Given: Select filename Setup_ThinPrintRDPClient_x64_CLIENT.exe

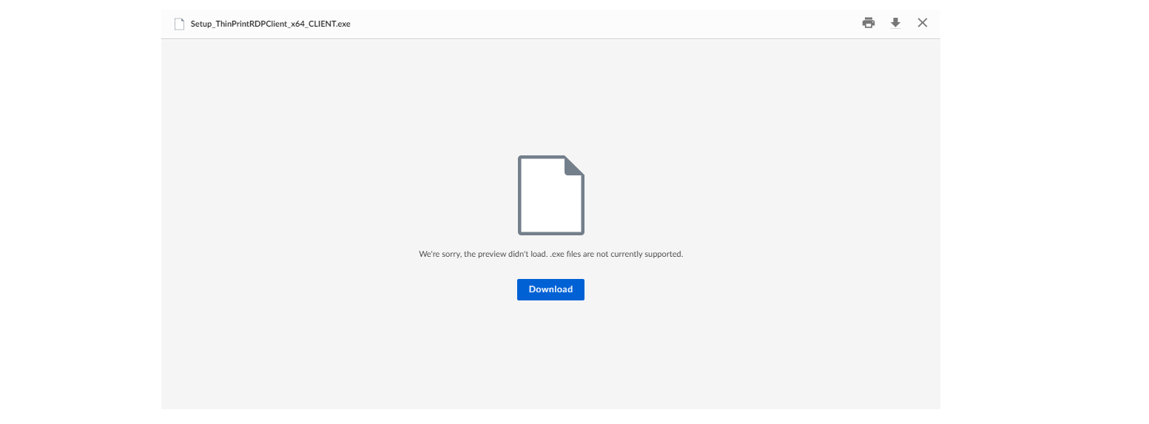Looking at the screenshot, I should tap(271, 24).
